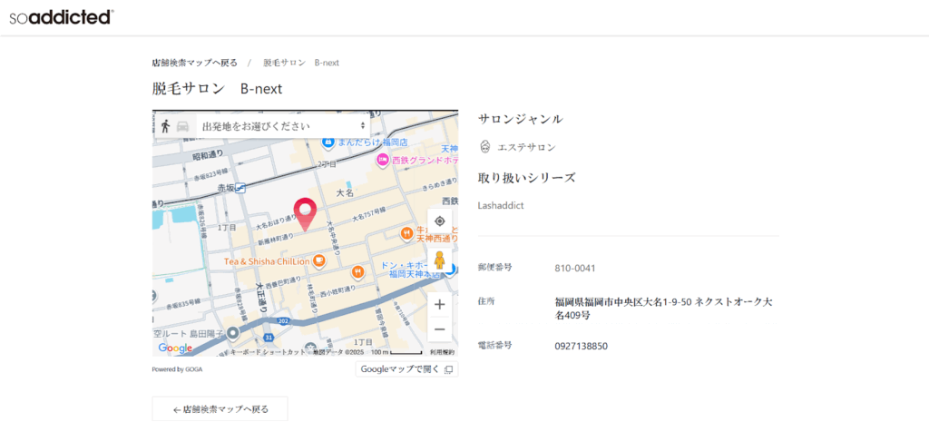Center map on my current location
The height and width of the screenshot is (422, 929).
coord(440,221)
